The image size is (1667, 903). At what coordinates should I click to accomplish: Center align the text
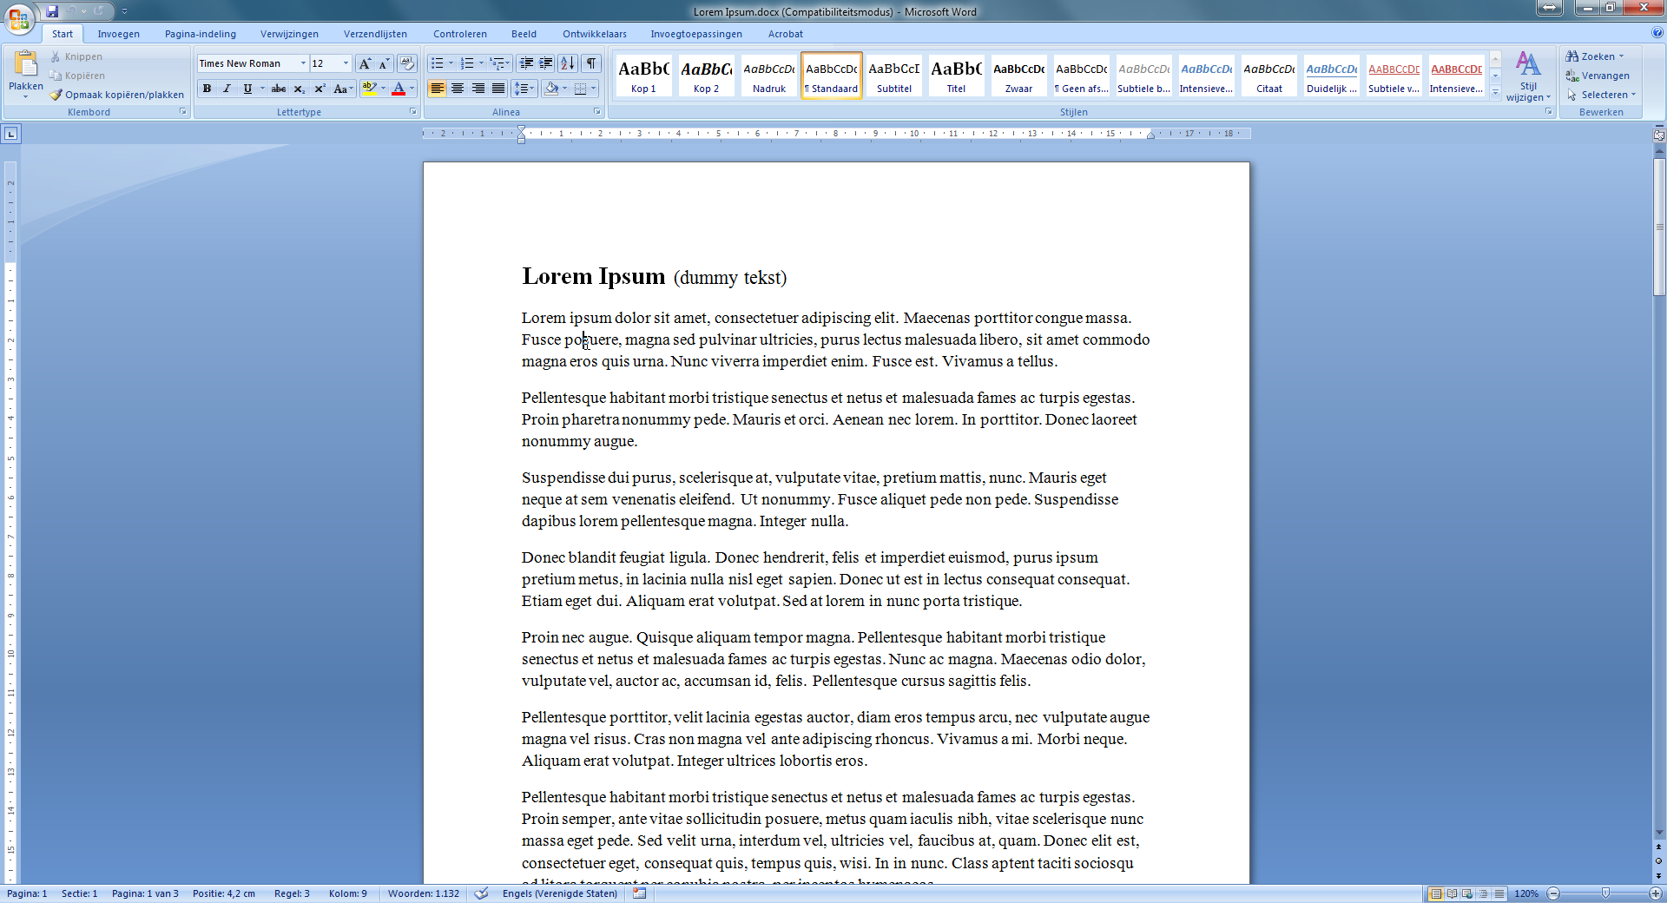(458, 89)
